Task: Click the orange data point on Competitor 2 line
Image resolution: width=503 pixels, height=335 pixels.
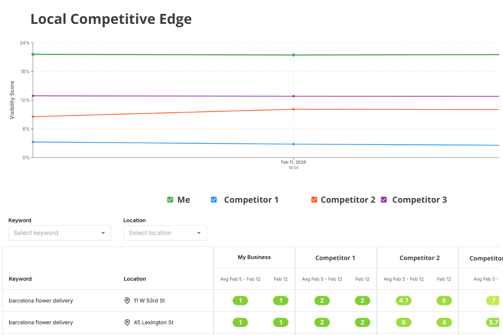Action: click(x=293, y=109)
